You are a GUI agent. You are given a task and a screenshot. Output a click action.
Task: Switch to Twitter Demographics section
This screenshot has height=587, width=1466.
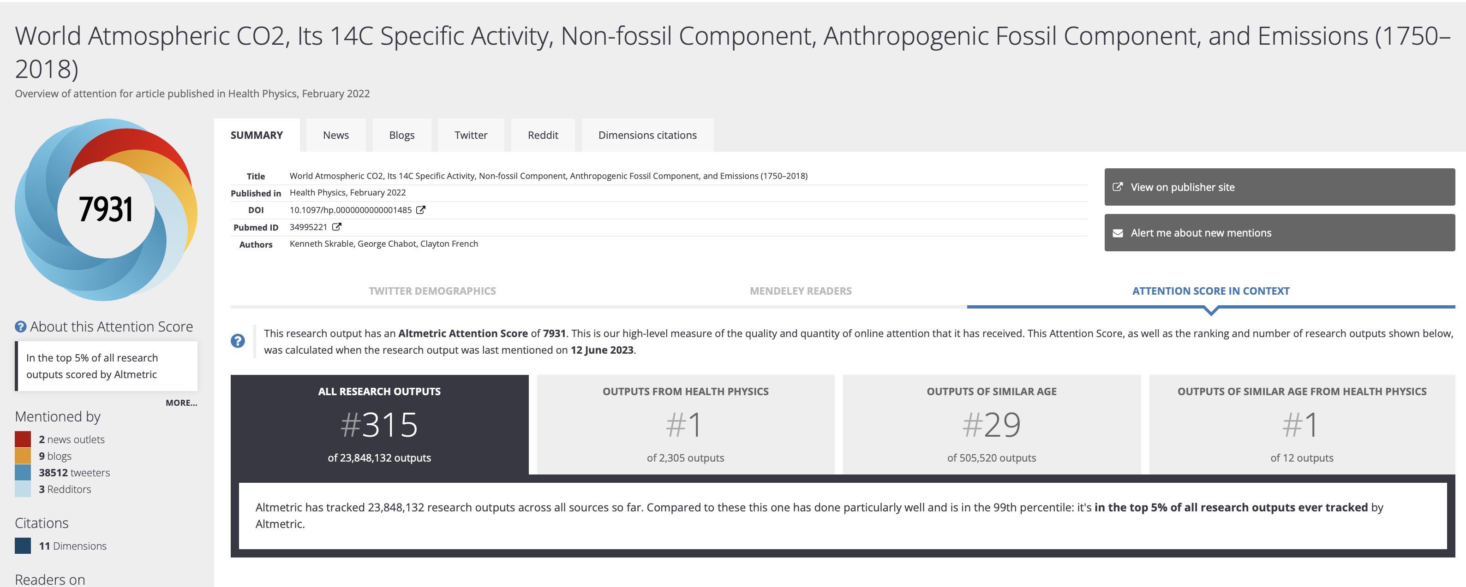(x=432, y=291)
